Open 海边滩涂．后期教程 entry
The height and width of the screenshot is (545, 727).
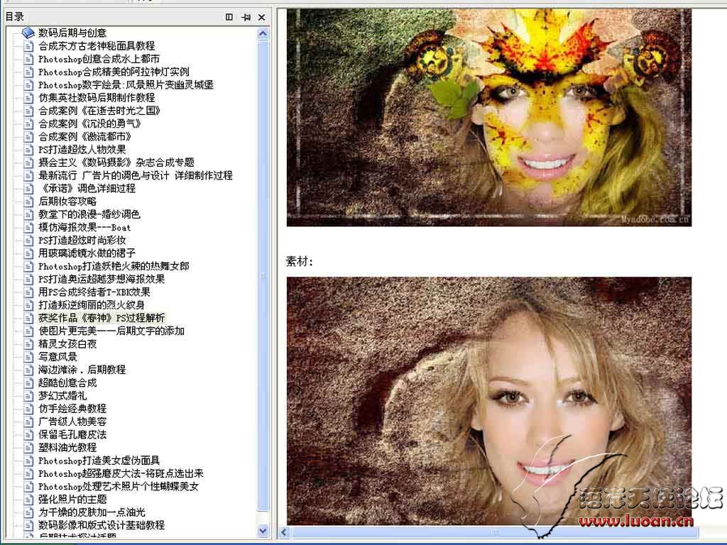pyautogui.click(x=82, y=370)
